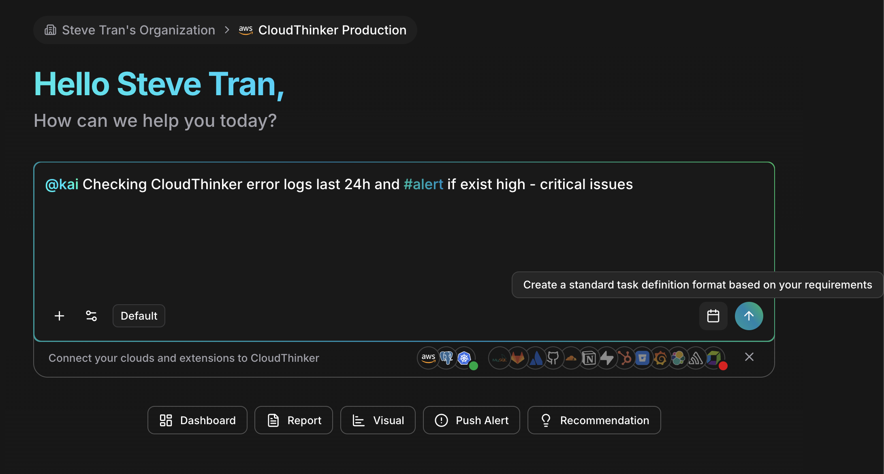Dismiss the connect clouds banner
Screen dimensions: 884x474
[x=749, y=357]
